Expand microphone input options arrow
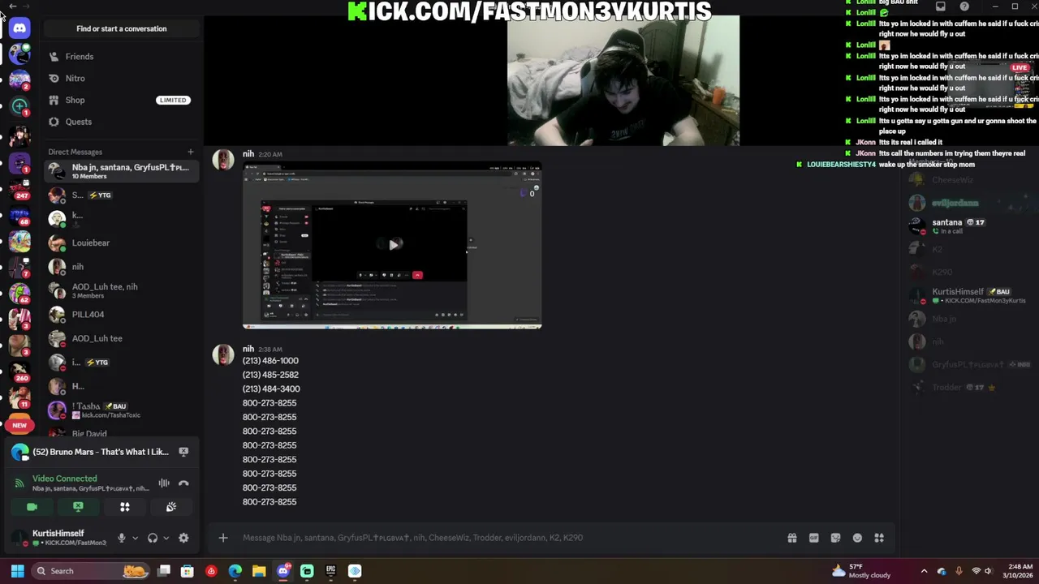The image size is (1039, 584). click(x=135, y=538)
